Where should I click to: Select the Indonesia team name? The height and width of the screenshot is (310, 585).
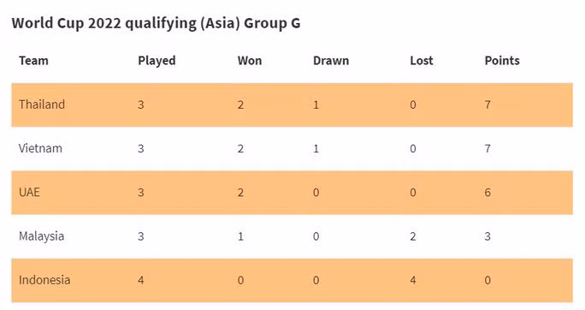coord(44,280)
